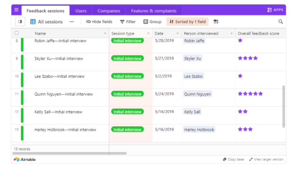
Task: Click the Initial interview tag in Skyler Xu's row
Action: [x=127, y=58]
